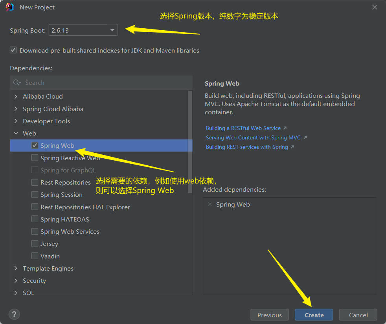Screen dimensions: 386x324
Task: Click external link arrow beside Serving Web Content
Action: tap(305, 137)
